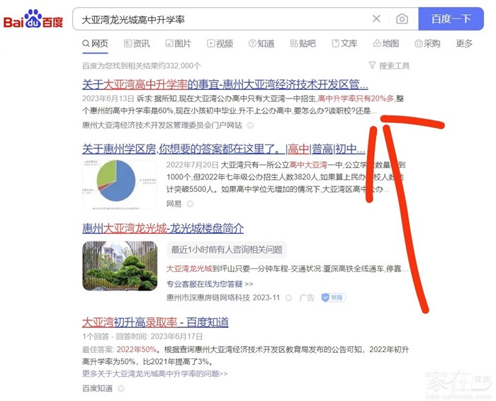
Task: Open the 视频 video tab
Action: 219,44
